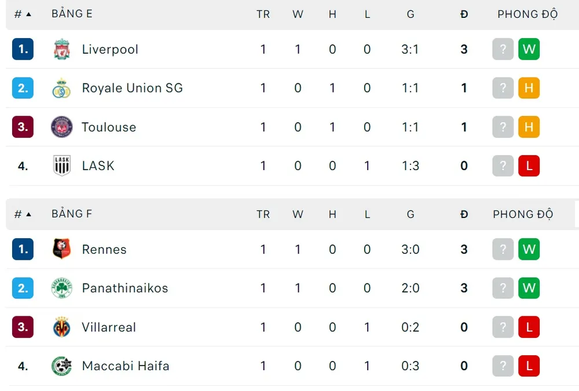Click the Đ points header in Bảng E
579x391 pixels.
click(x=464, y=14)
